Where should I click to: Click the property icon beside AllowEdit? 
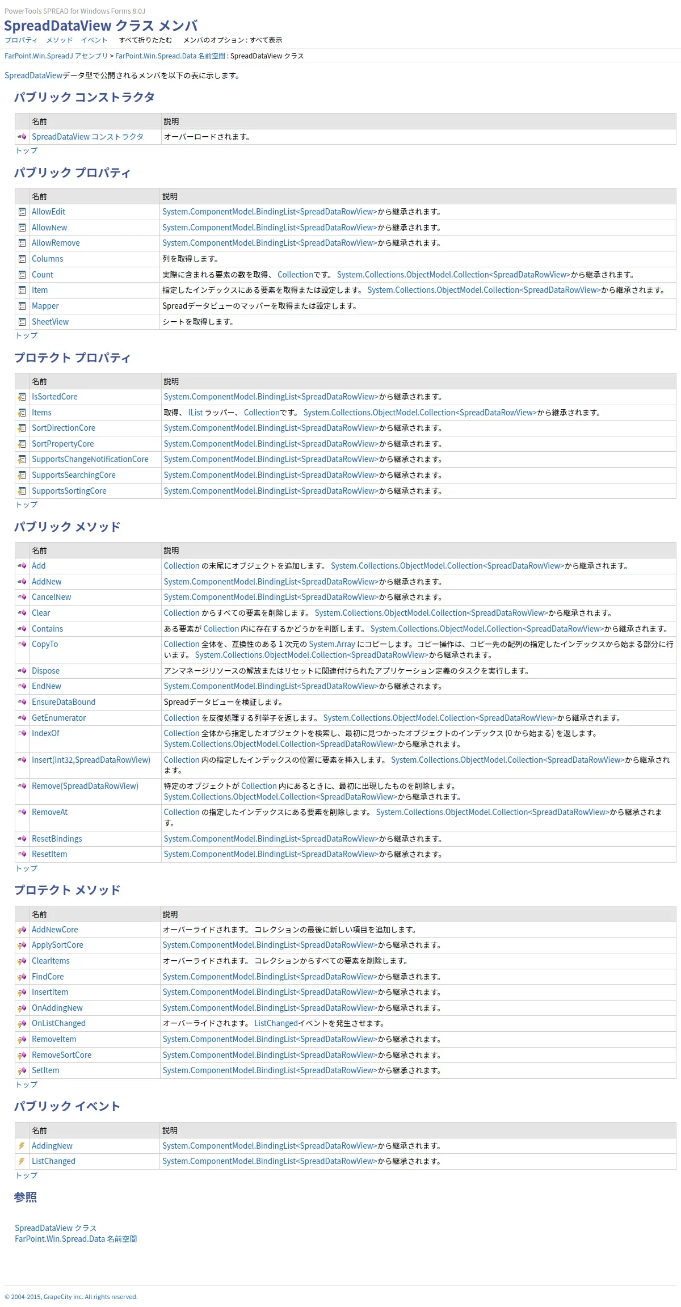pos(22,212)
